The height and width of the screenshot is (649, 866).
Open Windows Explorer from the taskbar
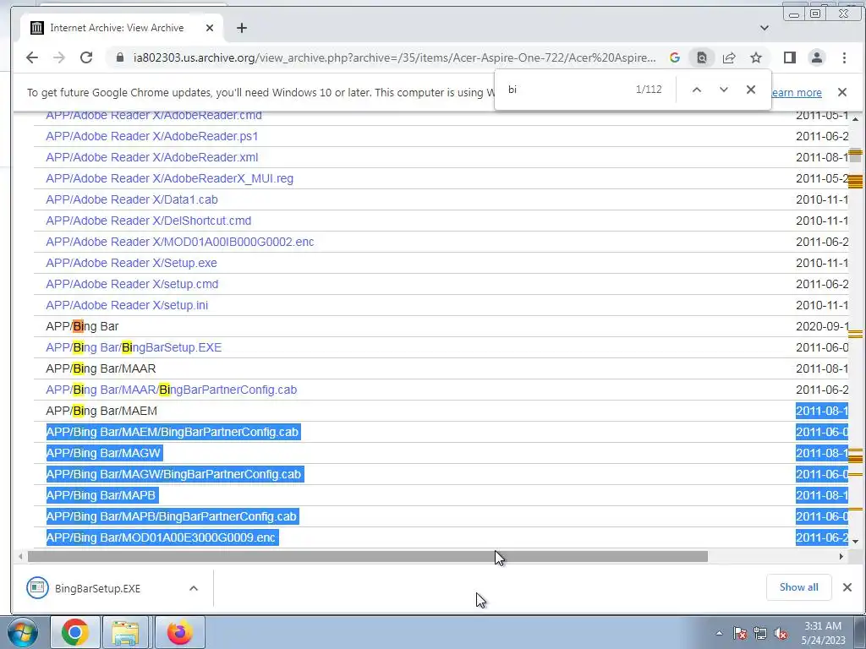[125, 632]
